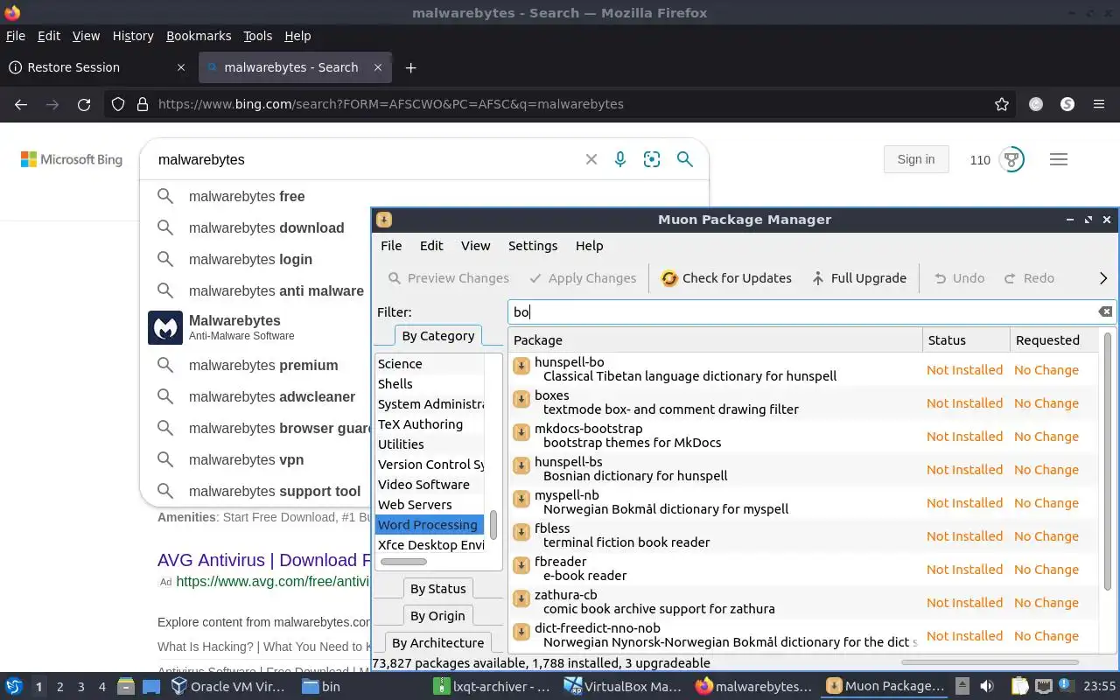This screenshot has width=1120, height=700.
Task: Click the site padlock security icon
Action: [x=143, y=104]
